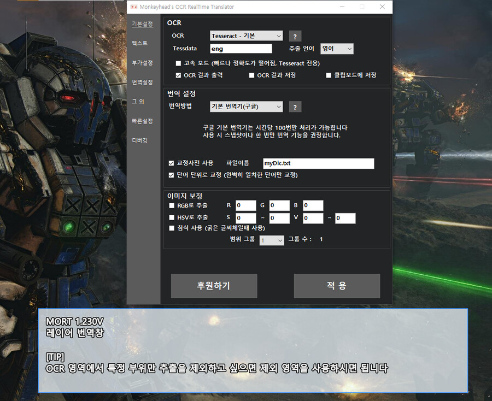Image resolution: width=492 pixels, height=401 pixels.
Task: Close the OCR RealTime Translator window
Action: (x=382, y=7)
